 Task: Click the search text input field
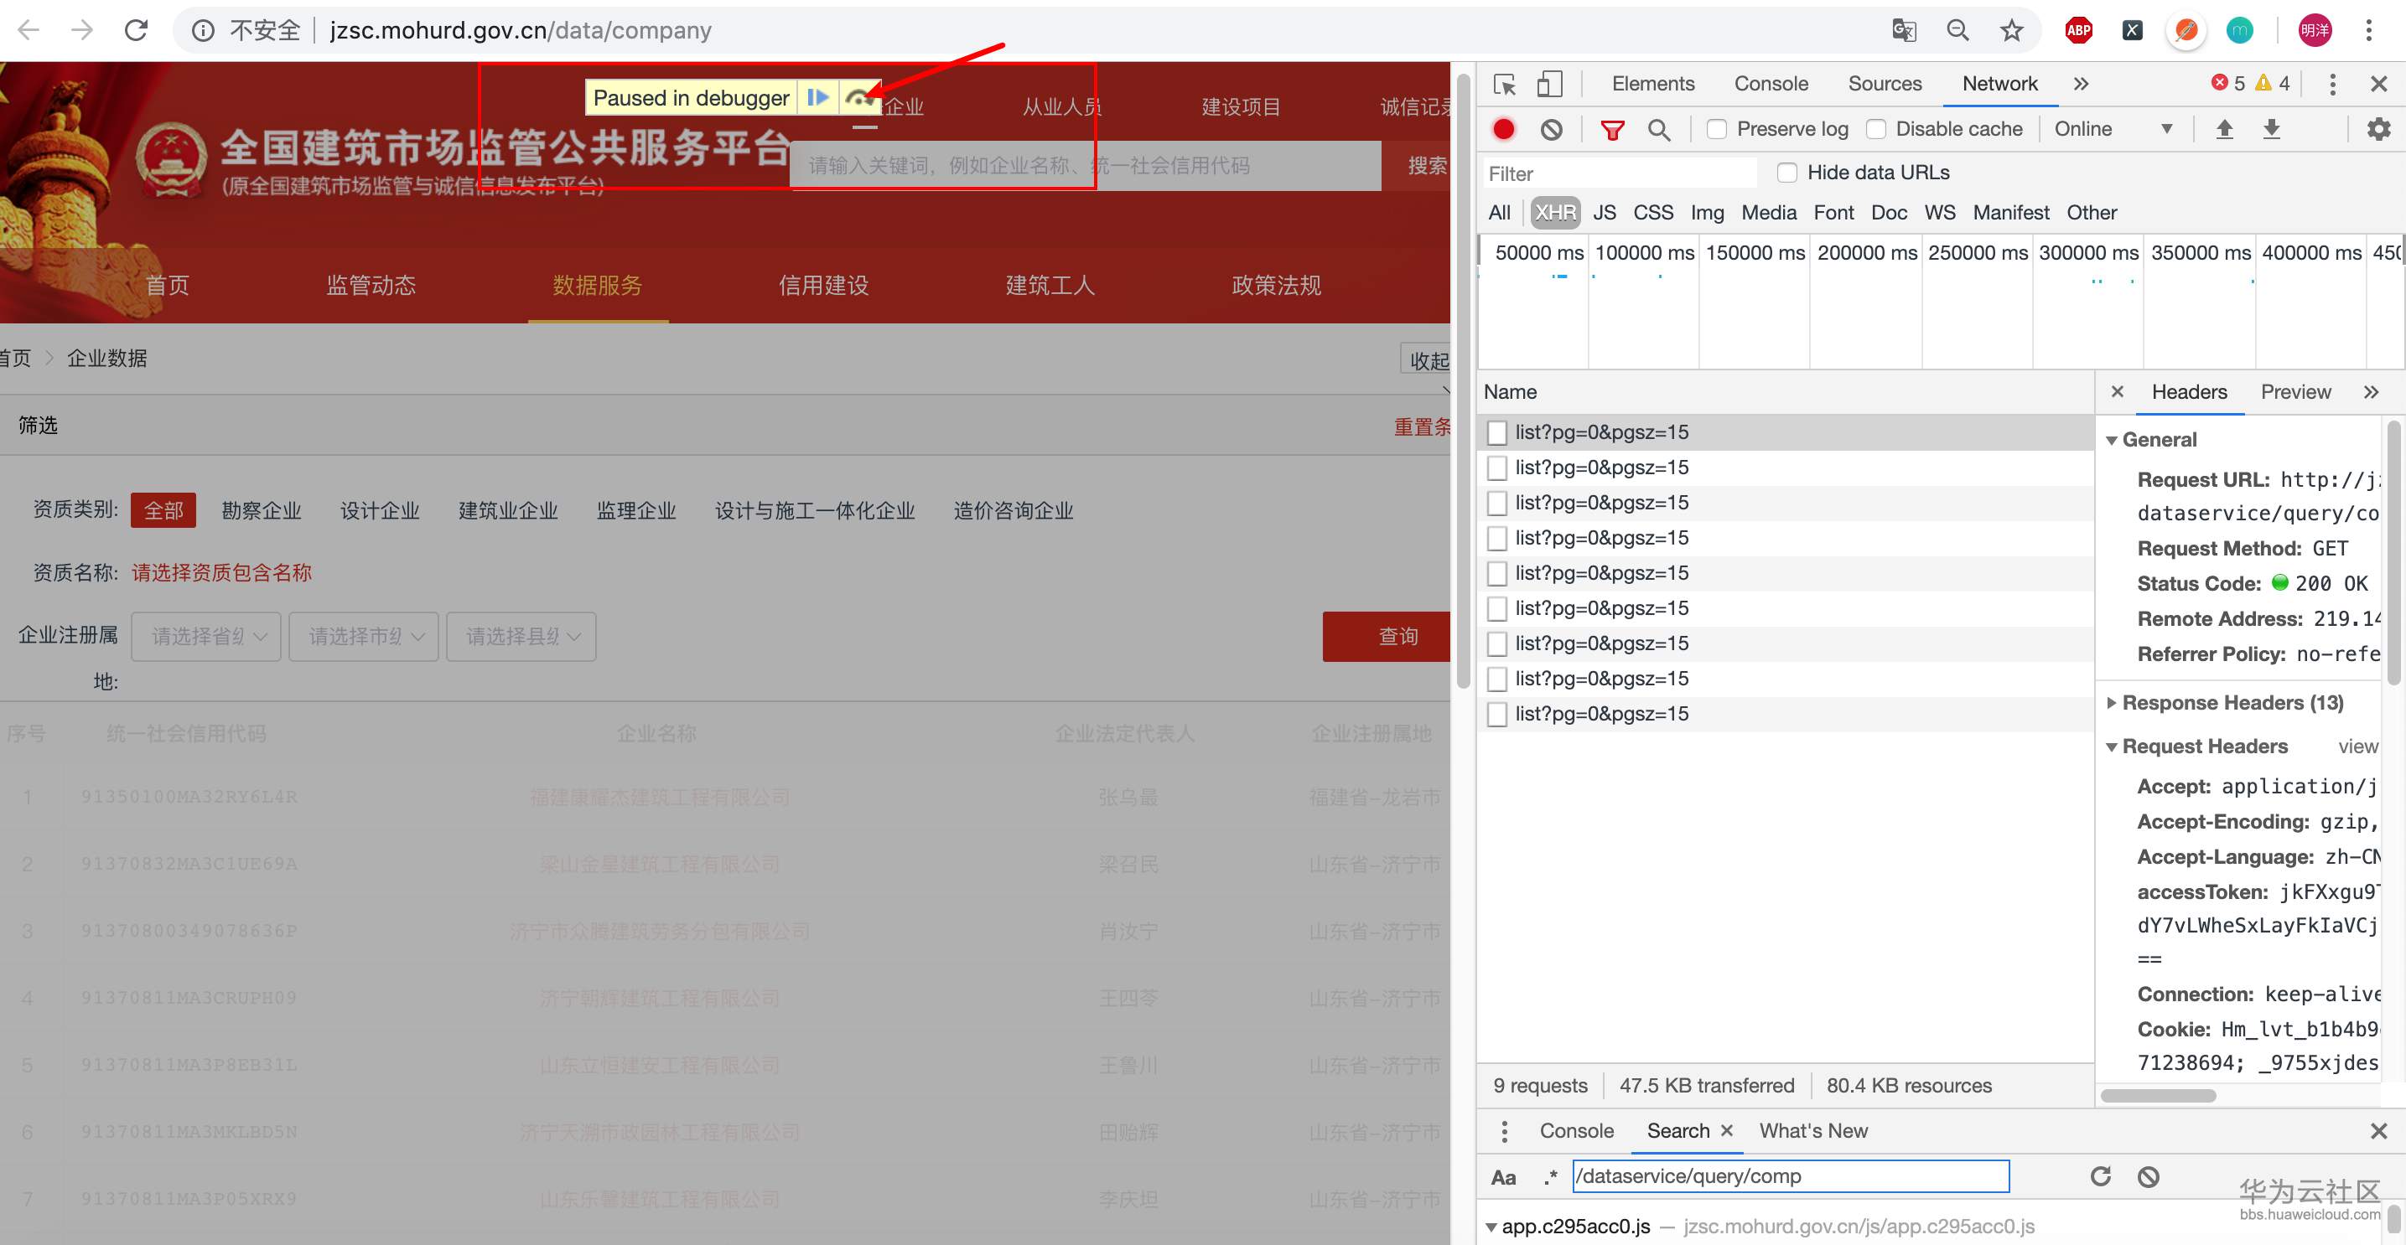pos(1790,1176)
